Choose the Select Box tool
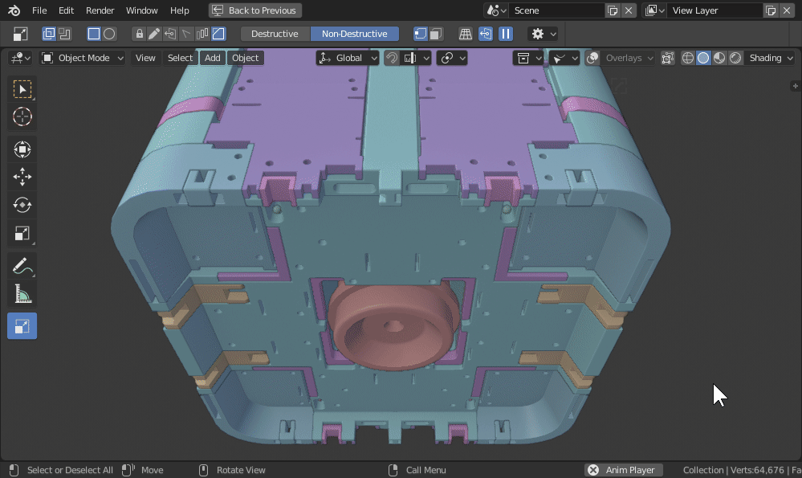Image resolution: width=802 pixels, height=478 pixels. pos(22,89)
